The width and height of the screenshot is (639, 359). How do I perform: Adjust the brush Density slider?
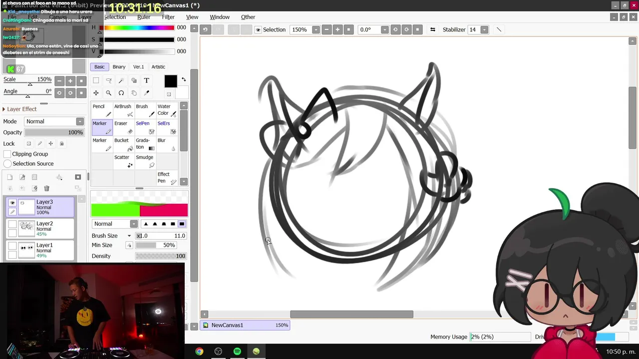pyautogui.click(x=161, y=256)
